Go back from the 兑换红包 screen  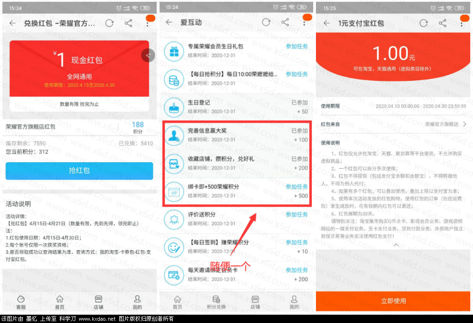pyautogui.click(x=12, y=23)
